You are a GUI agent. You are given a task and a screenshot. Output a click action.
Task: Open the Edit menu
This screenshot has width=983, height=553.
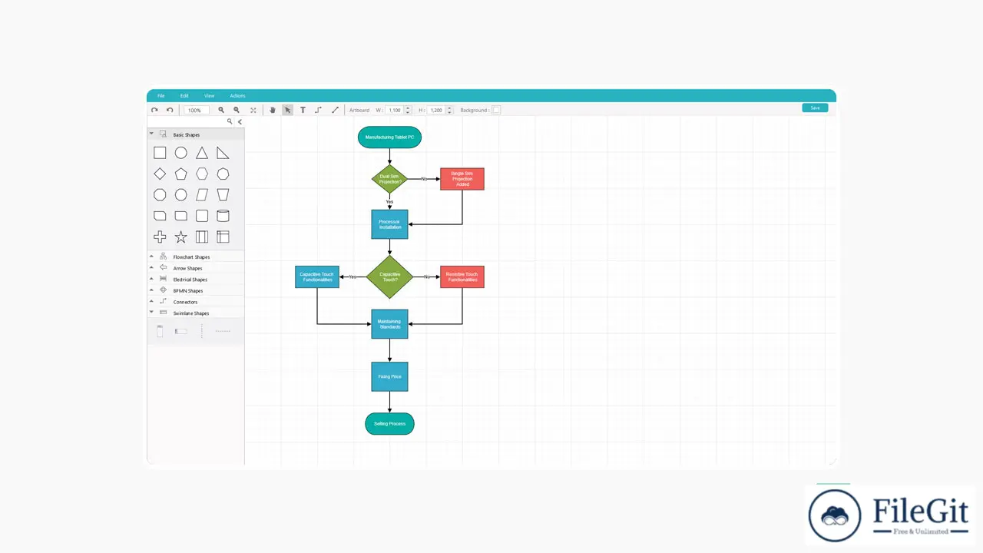tap(184, 96)
